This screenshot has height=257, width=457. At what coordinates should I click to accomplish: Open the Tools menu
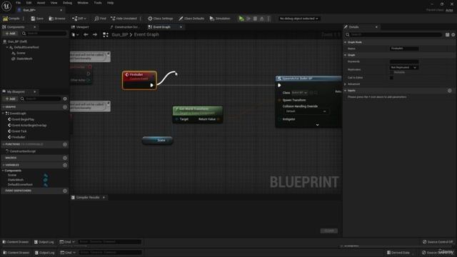point(98,3)
